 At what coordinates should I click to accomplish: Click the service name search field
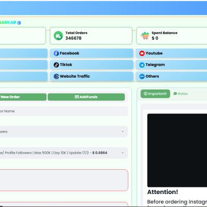click(64, 111)
